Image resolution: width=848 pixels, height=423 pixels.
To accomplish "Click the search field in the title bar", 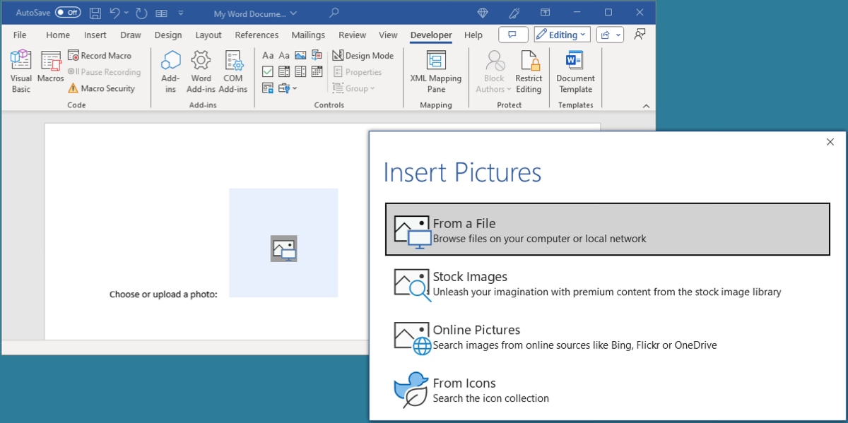I will coord(334,12).
